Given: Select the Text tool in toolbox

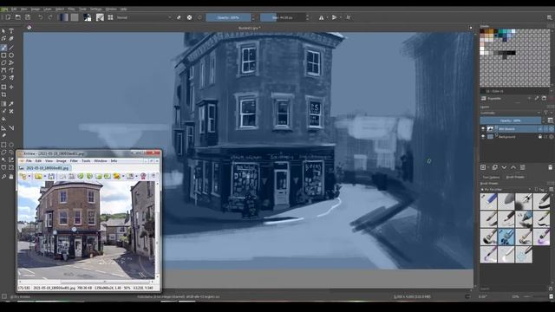Looking at the screenshot, I should tap(11, 31).
